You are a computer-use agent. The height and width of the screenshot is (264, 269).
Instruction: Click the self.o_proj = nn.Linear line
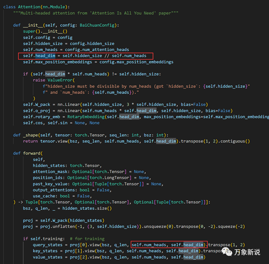pyautogui.click(x=128, y=110)
